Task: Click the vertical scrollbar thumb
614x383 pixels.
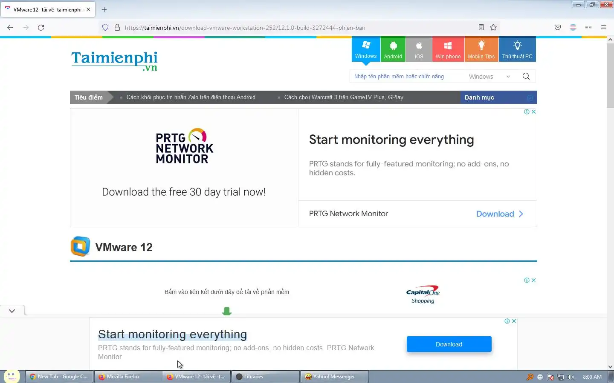Action: 610,76
